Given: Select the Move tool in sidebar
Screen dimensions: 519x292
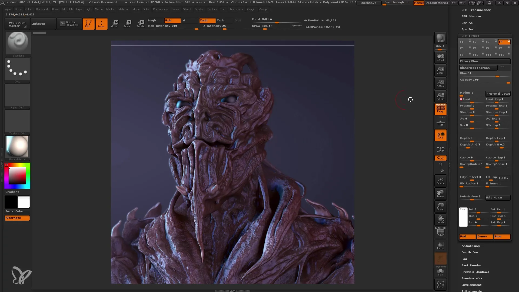Looking at the screenshot, I should (x=440, y=194).
